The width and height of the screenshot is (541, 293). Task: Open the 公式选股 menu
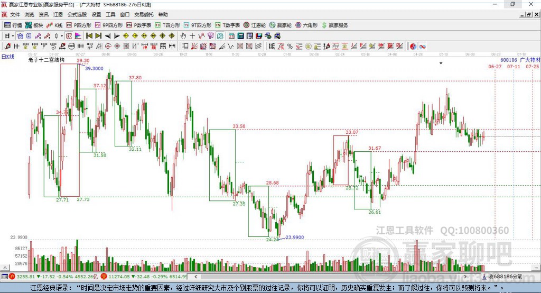coord(77,14)
